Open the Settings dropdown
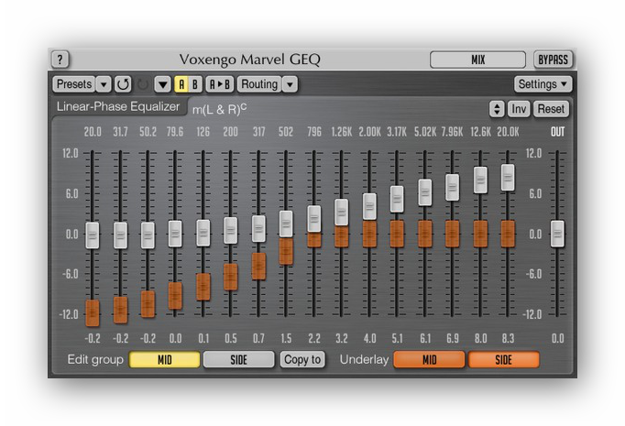This screenshot has height=426, width=625. 543,84
